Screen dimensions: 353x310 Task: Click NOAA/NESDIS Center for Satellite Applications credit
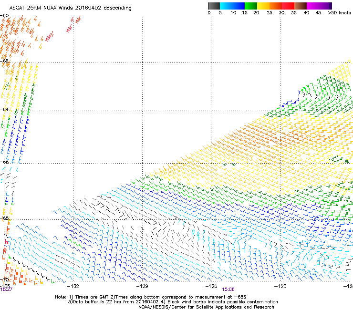coord(206,307)
